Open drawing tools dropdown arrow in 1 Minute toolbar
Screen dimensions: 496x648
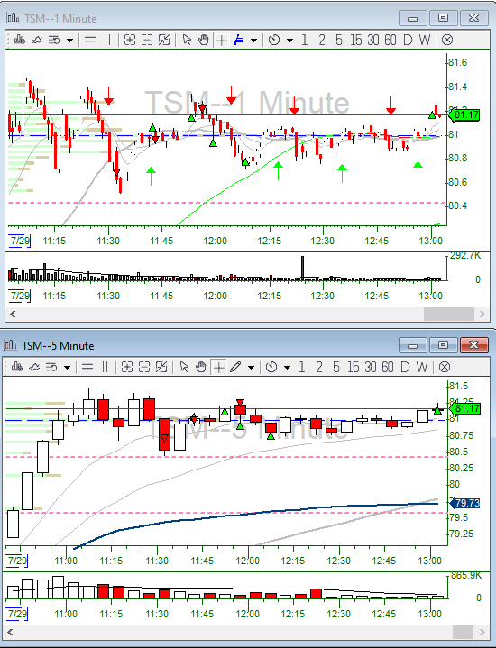click(x=253, y=40)
